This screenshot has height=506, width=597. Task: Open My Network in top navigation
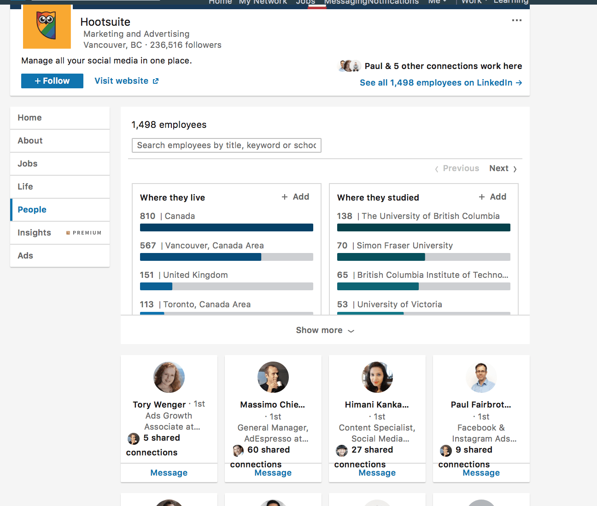point(263,2)
